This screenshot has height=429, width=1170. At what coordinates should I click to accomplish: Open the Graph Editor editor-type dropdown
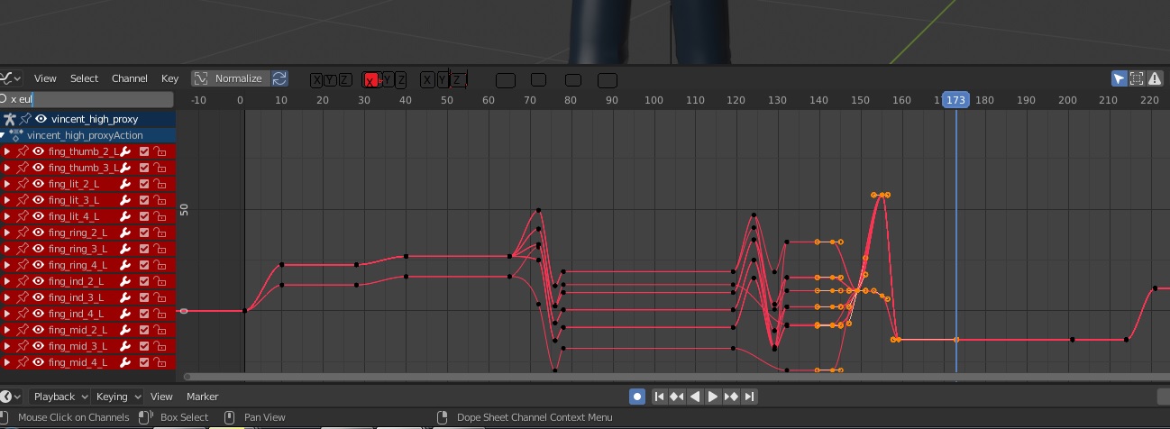point(11,78)
